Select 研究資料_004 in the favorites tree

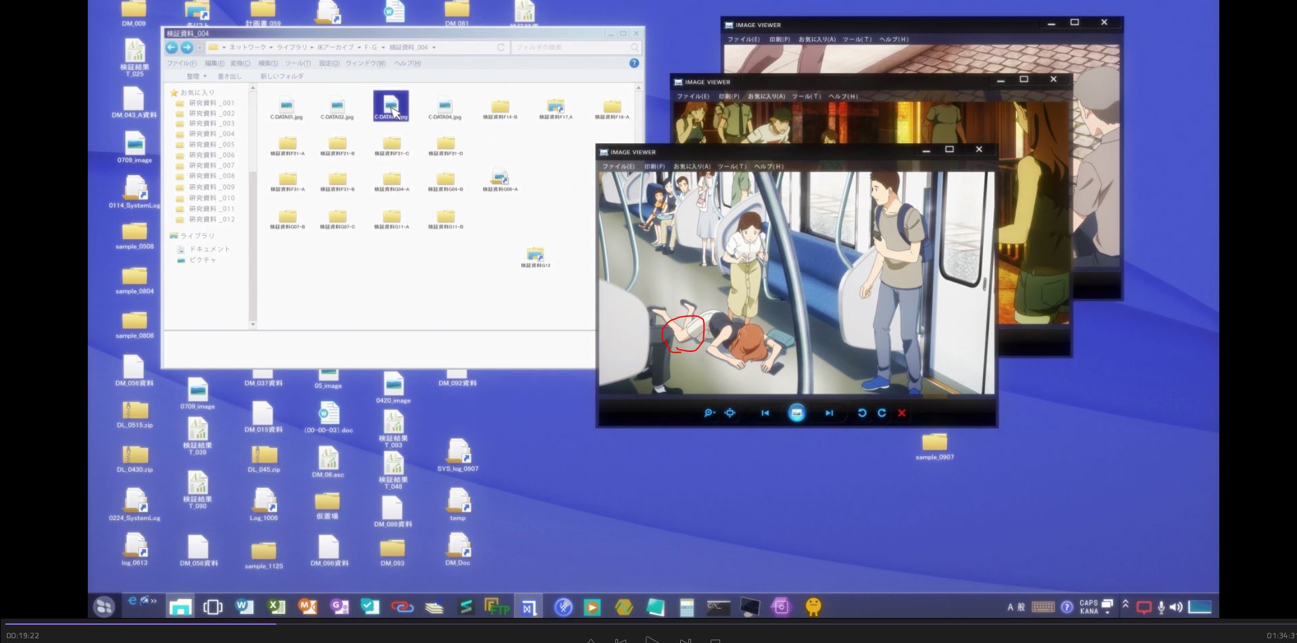pyautogui.click(x=211, y=134)
